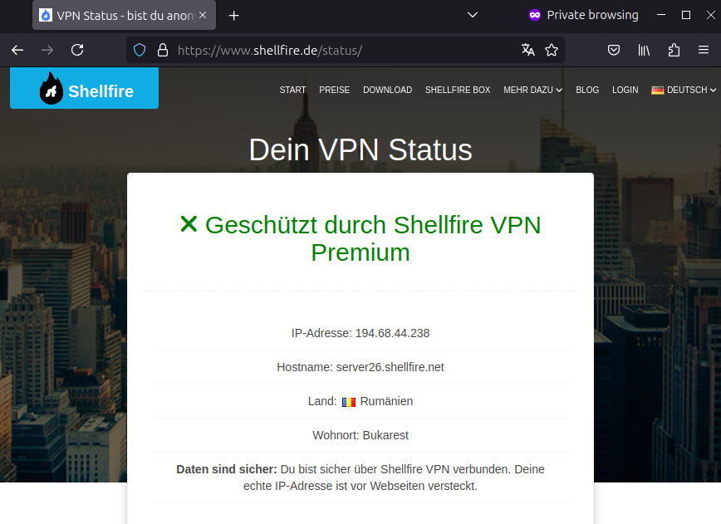Maximize the Firefox window
This screenshot has height=524, width=721.
coord(685,15)
